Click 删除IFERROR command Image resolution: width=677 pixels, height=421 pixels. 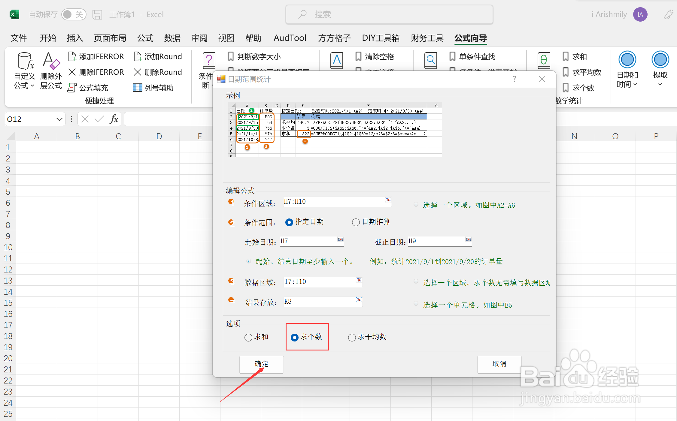(x=96, y=72)
